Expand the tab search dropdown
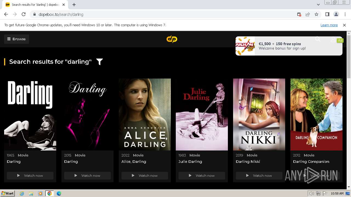The width and height of the screenshot is (351, 197). (318, 5)
